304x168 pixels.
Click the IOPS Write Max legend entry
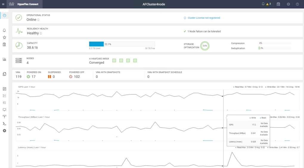(282, 87)
